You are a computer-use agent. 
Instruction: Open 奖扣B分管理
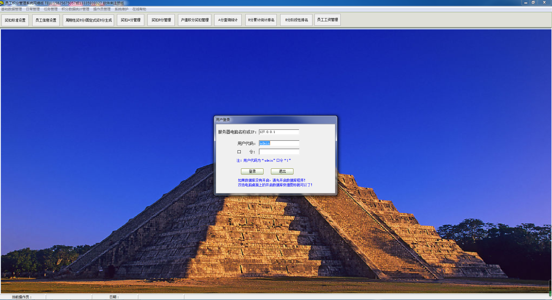point(161,20)
